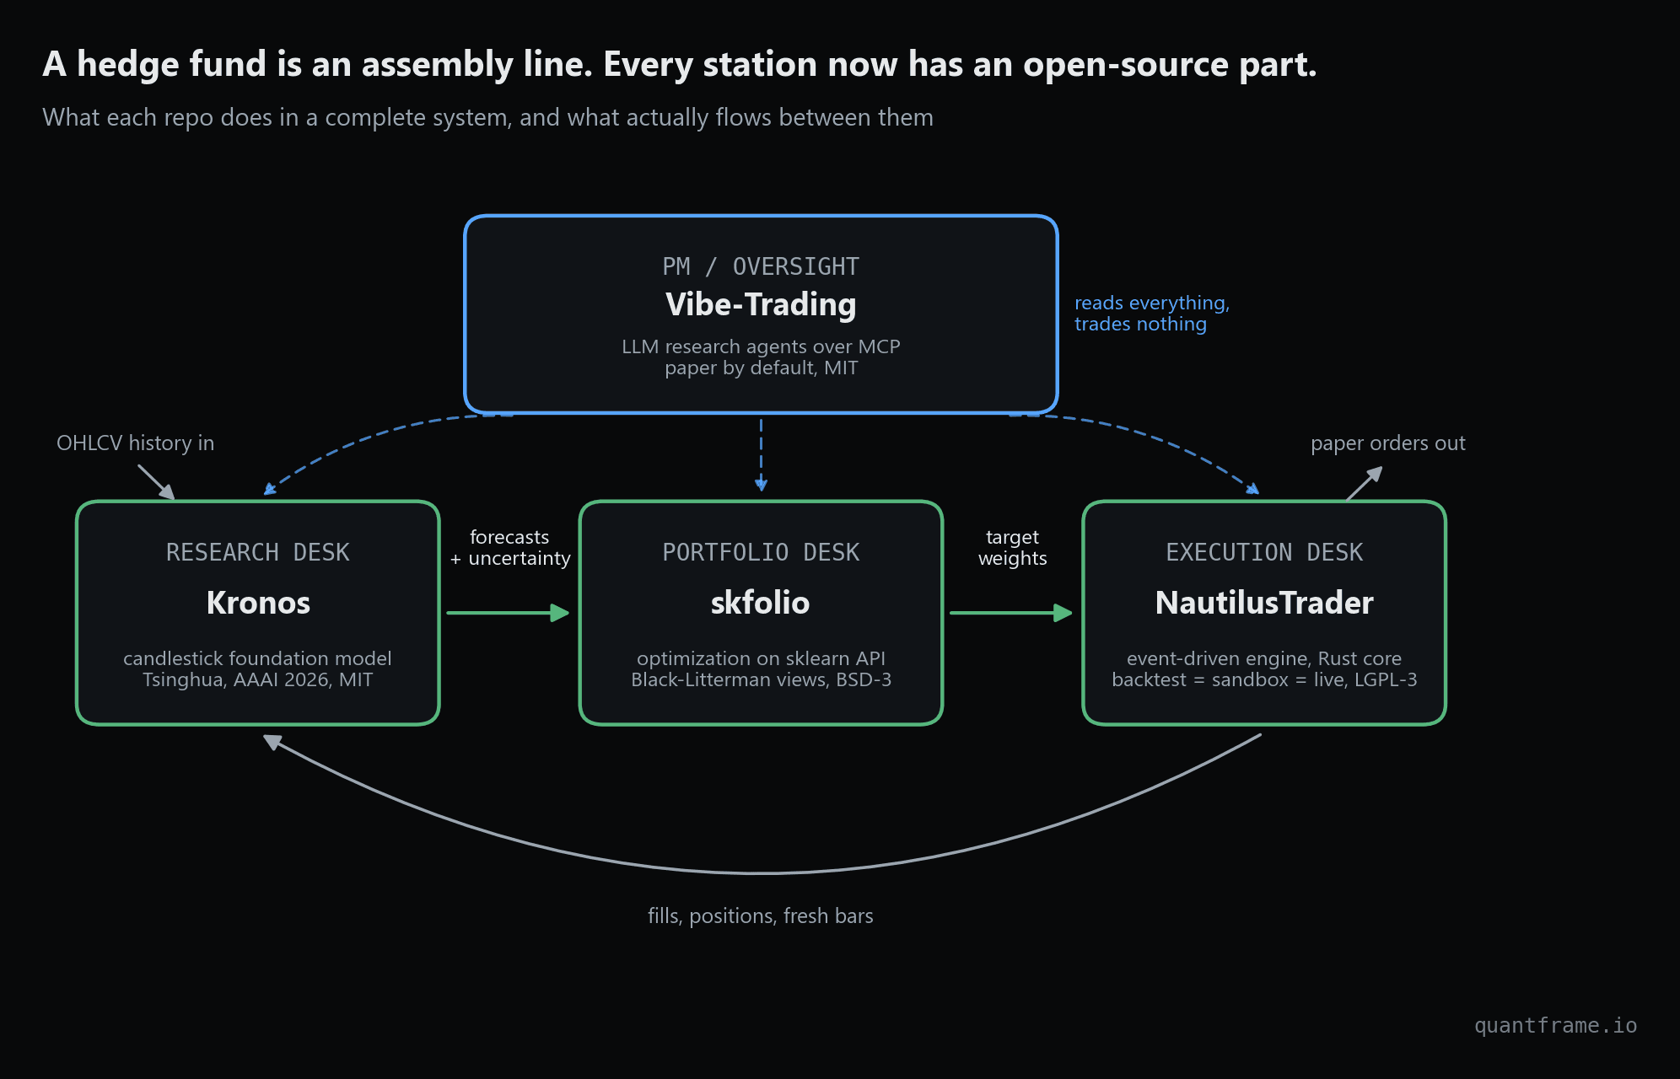
Task: Click the headline 'A hedge fund is an assembly line'
Action: [318, 64]
